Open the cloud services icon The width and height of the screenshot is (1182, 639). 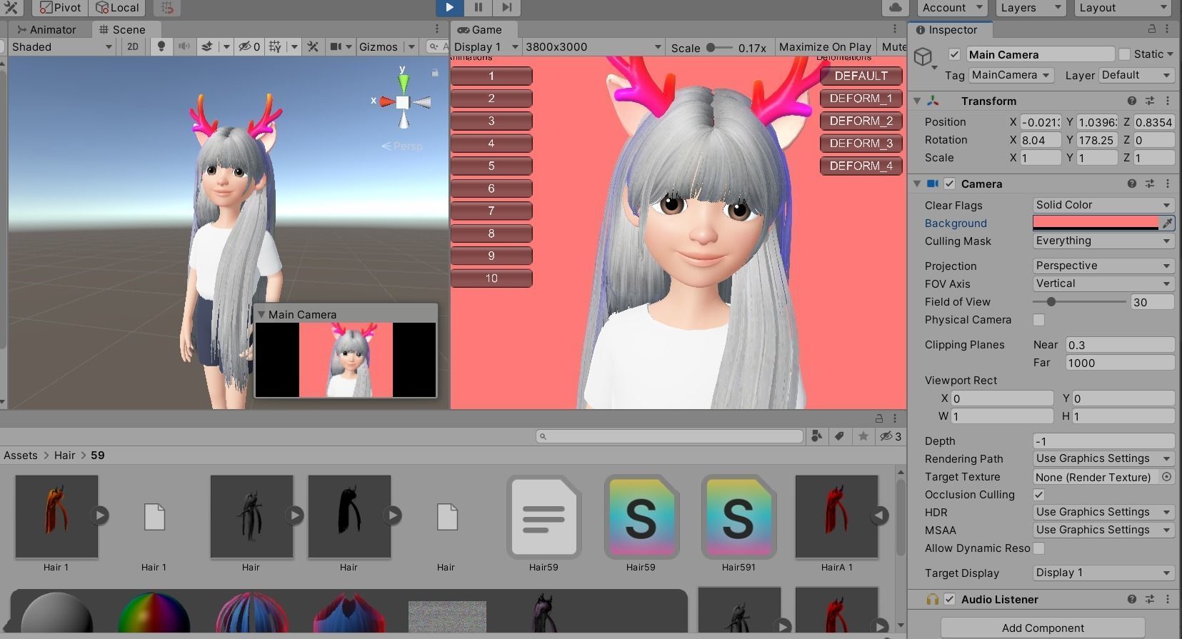tap(895, 7)
